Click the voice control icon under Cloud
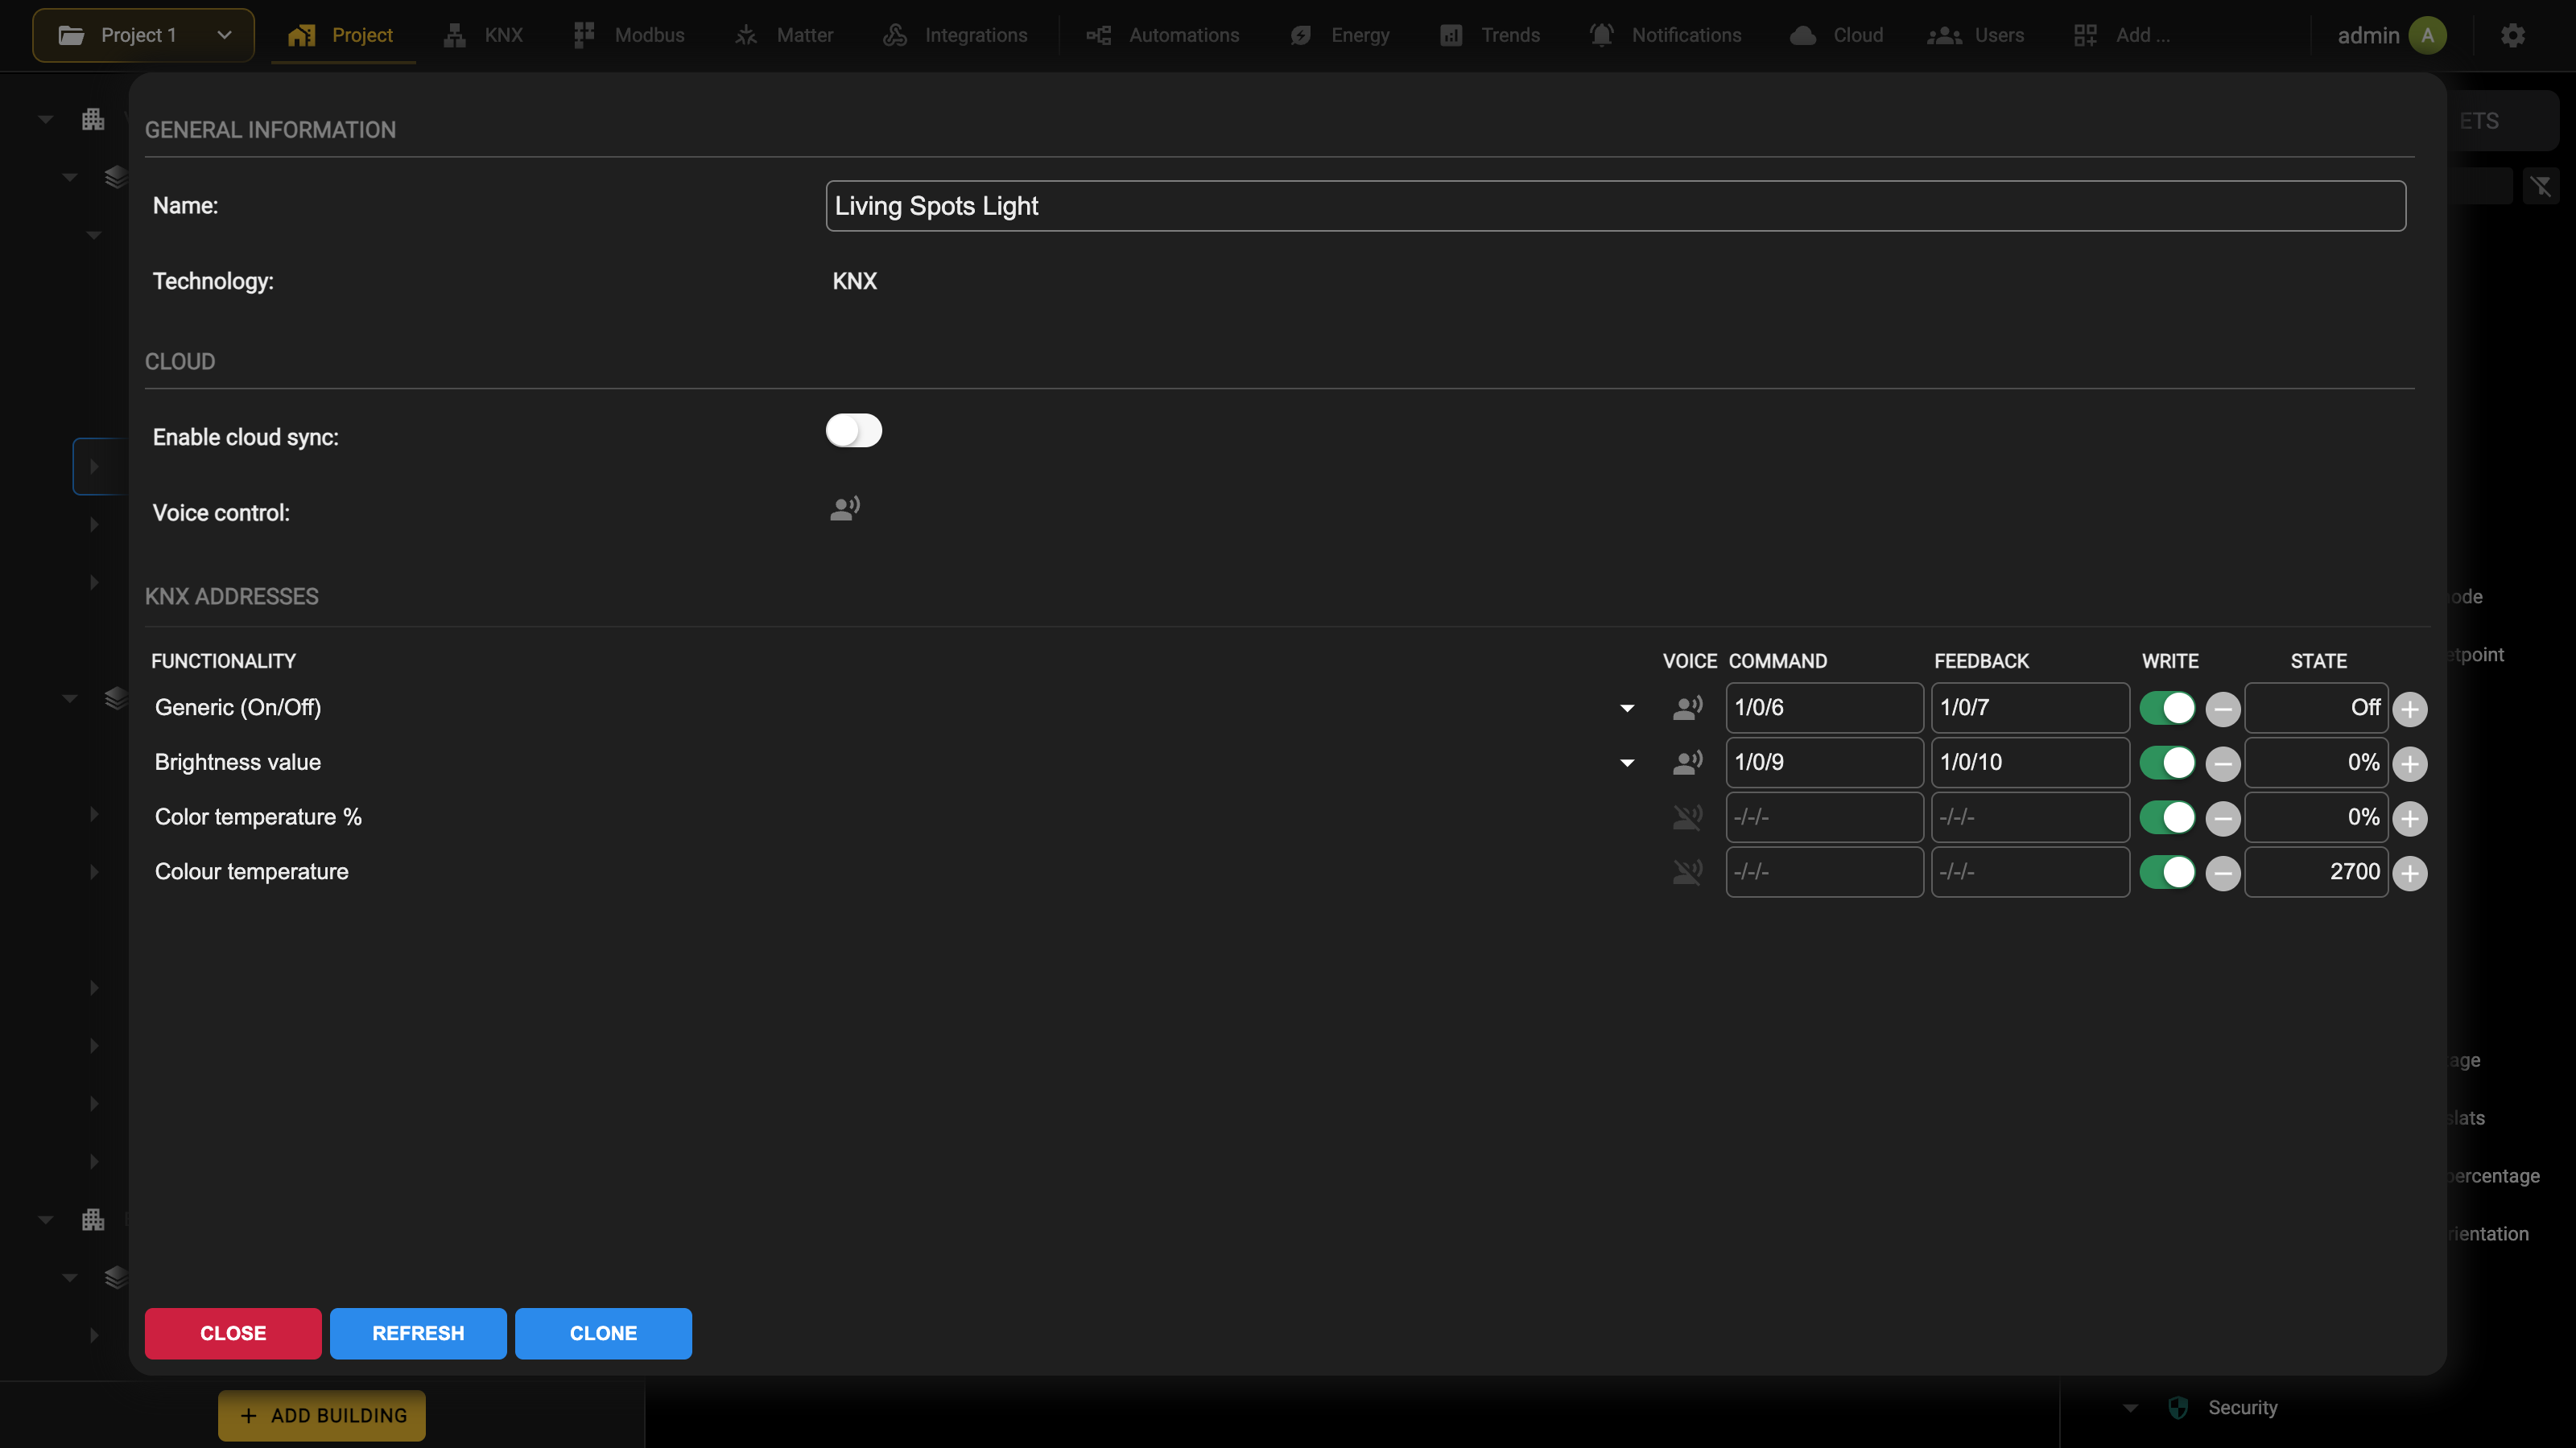 tap(845, 508)
